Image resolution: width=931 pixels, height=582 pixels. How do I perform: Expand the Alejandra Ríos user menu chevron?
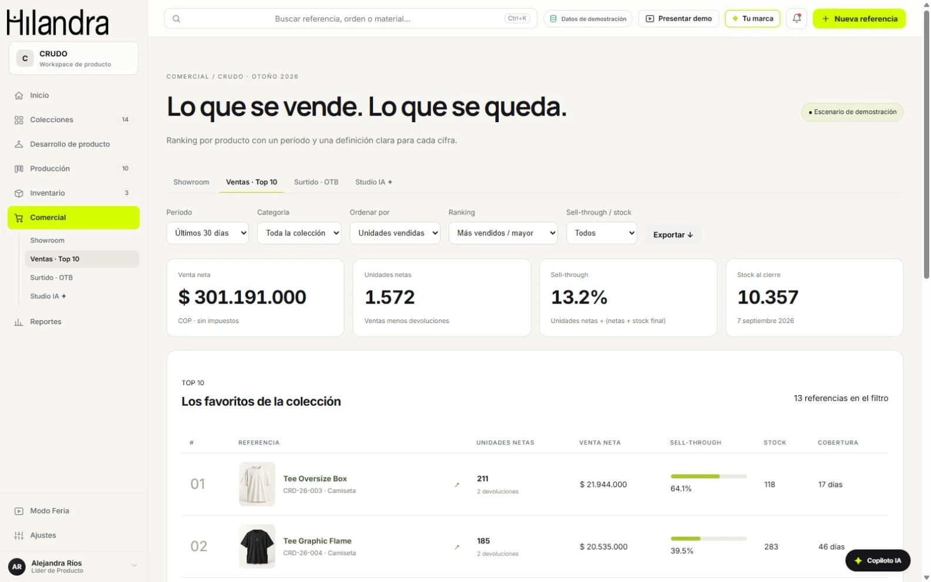(x=134, y=566)
